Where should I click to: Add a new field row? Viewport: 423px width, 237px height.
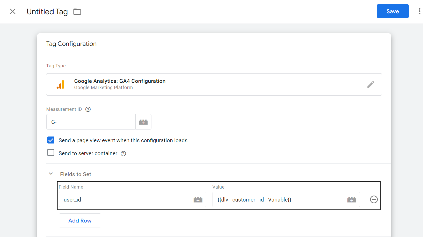[x=80, y=220]
